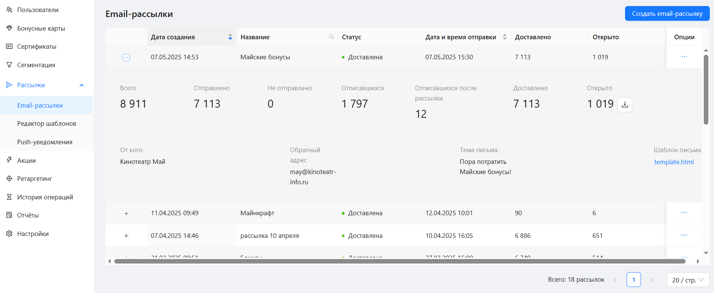The height and width of the screenshot is (293, 714).
Task: Click the Рассылки paper-plane icon
Action: [9, 85]
